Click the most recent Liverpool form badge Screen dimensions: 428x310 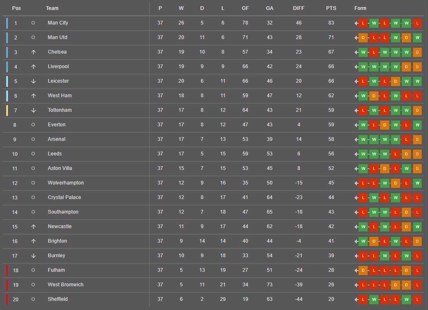coord(363,67)
